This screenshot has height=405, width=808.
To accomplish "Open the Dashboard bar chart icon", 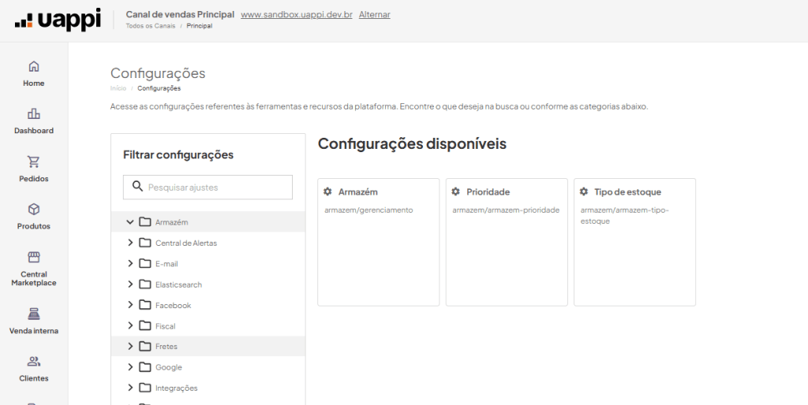I will 33,113.
